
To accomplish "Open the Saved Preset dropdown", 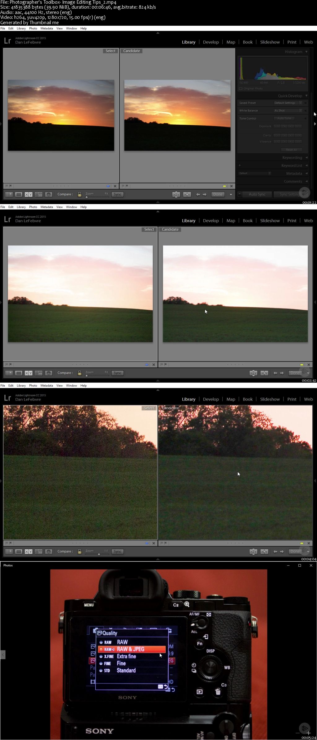I will click(288, 103).
